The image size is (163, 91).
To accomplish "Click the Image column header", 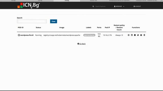I will tap(62, 28).
